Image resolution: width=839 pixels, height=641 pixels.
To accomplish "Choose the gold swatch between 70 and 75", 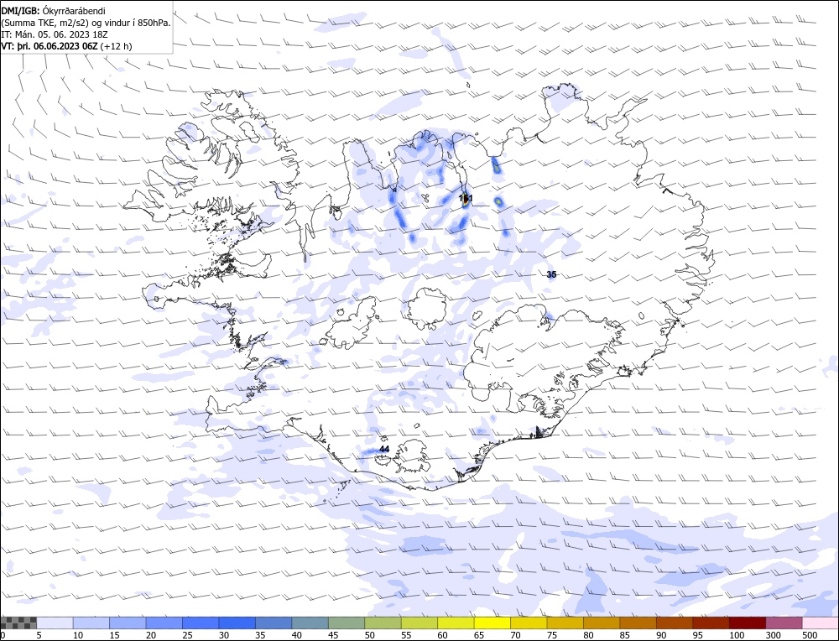I will [x=529, y=623].
